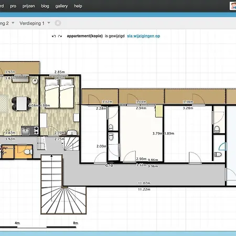
Task: Expand the Verdieping 1 dropdown arrow
Action: point(49,23)
